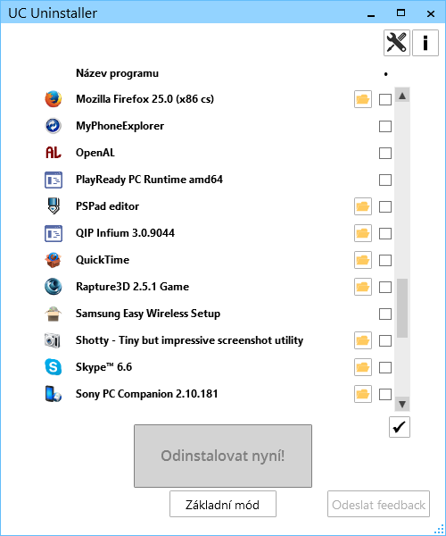Open install folder for QuickTime
The image size is (446, 536).
coord(363,260)
